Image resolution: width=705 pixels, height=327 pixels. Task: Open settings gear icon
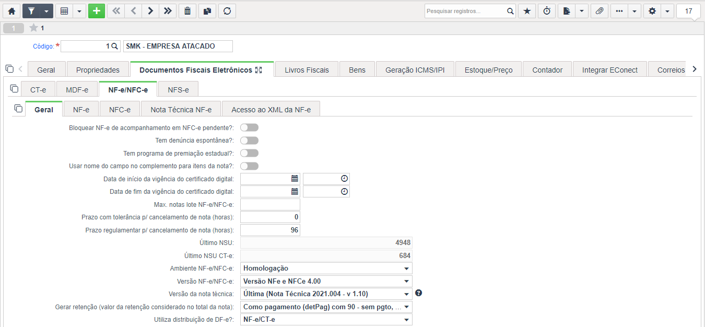tap(652, 11)
